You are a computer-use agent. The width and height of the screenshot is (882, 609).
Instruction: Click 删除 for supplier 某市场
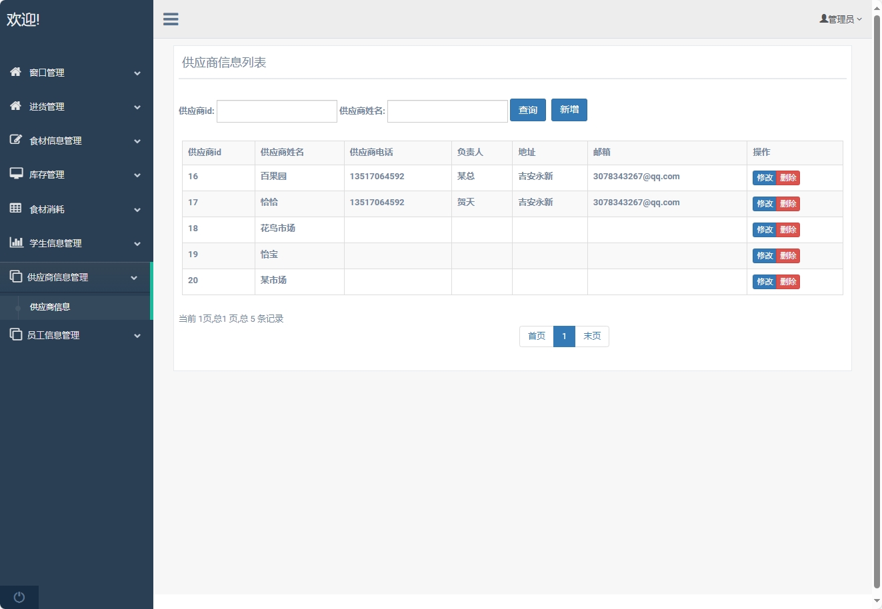click(788, 282)
